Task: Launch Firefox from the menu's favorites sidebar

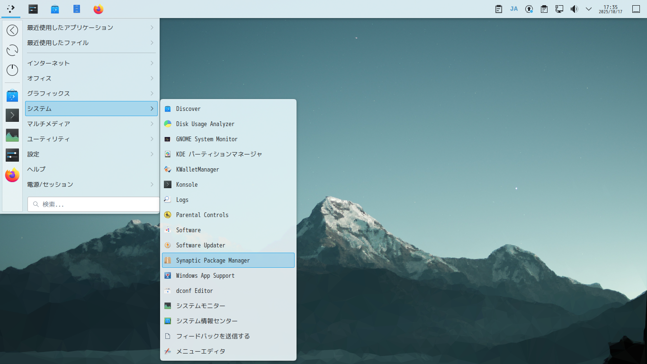Action: click(12, 175)
